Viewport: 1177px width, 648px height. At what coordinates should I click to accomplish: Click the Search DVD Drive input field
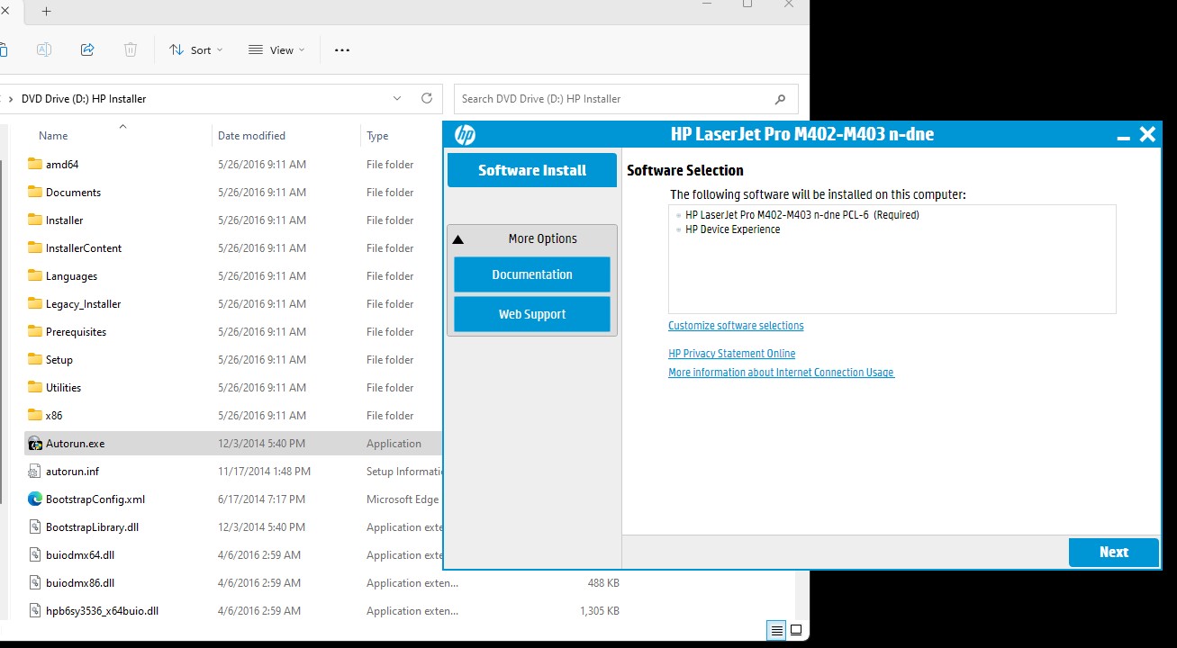(612, 99)
